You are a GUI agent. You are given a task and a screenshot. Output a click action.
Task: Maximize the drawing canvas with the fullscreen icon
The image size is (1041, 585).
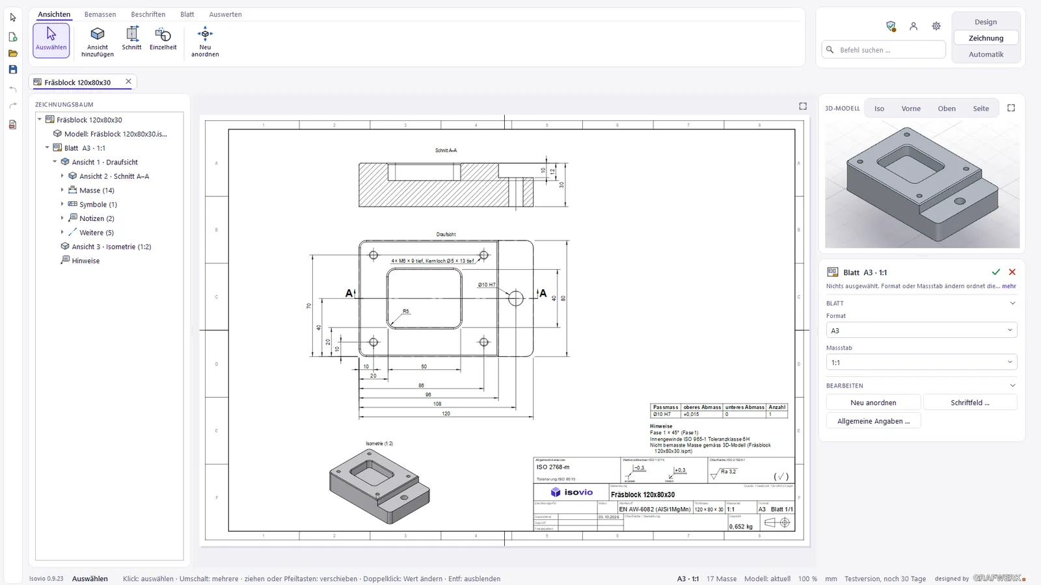click(x=803, y=106)
